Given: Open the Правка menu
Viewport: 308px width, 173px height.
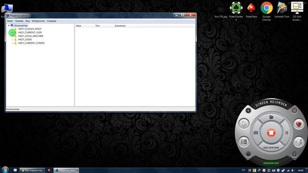Looking at the screenshot, I should coord(19,21).
